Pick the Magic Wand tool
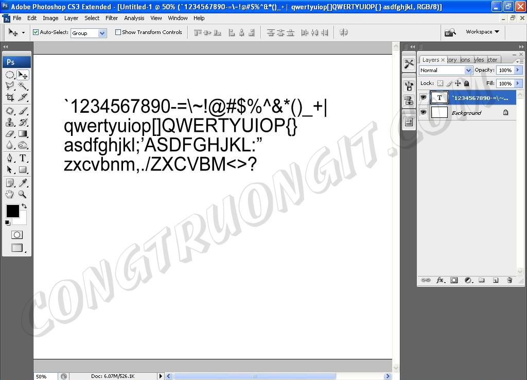527x380 pixels. 23,86
